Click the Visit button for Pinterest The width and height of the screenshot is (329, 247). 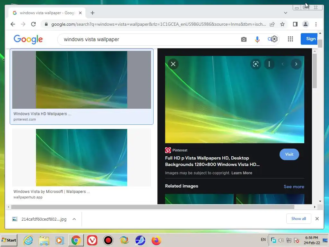289,154
